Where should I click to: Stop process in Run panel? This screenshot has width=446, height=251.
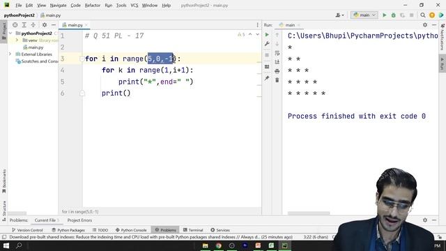267,55
